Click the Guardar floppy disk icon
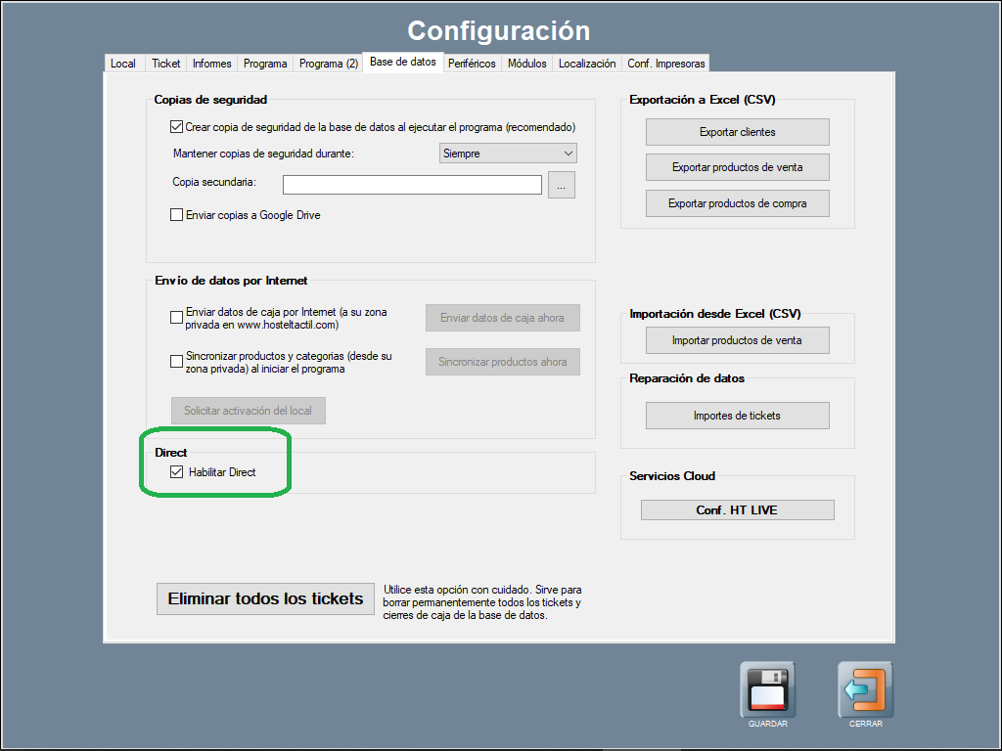The height and width of the screenshot is (751, 1002). [767, 689]
